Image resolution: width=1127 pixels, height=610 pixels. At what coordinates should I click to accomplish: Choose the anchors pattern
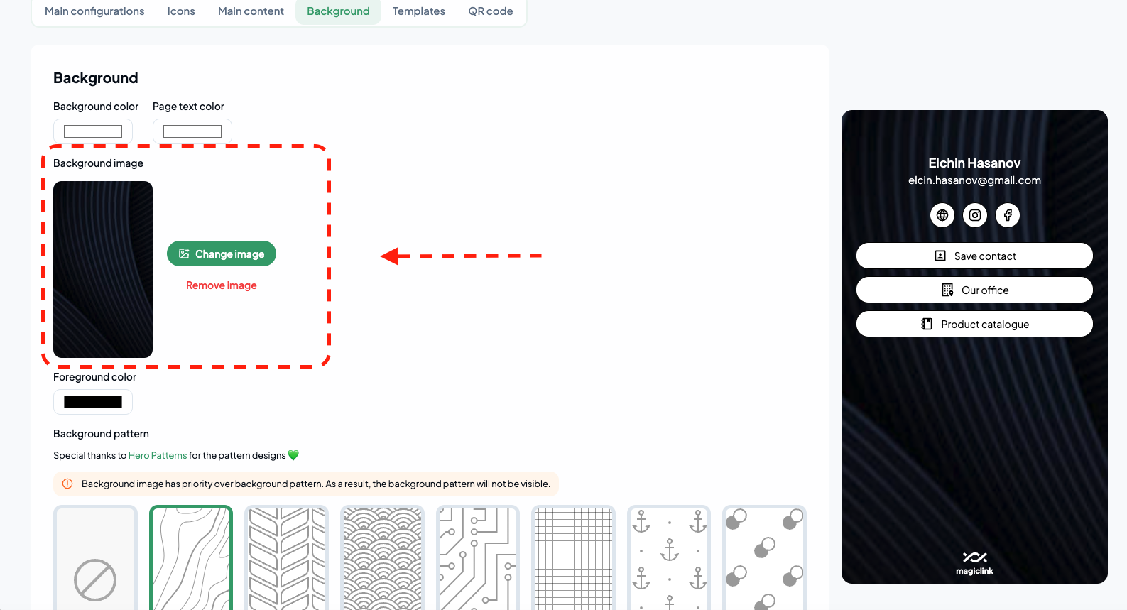click(669, 558)
